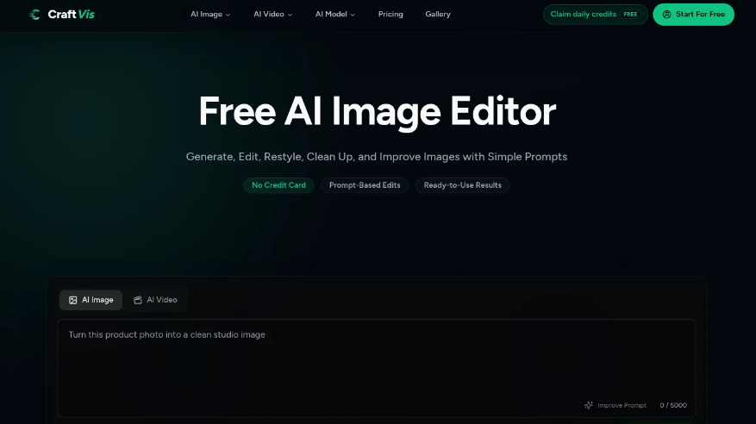Select the No Credit Card badge
The image size is (756, 424).
278,185
